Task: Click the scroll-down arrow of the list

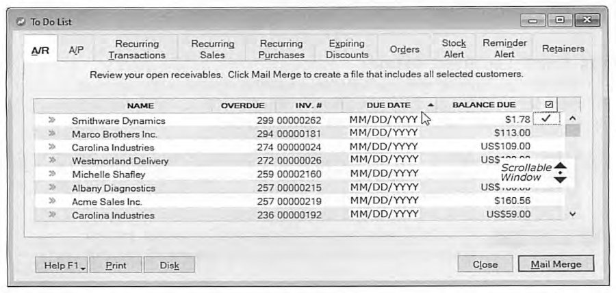Action: (572, 214)
